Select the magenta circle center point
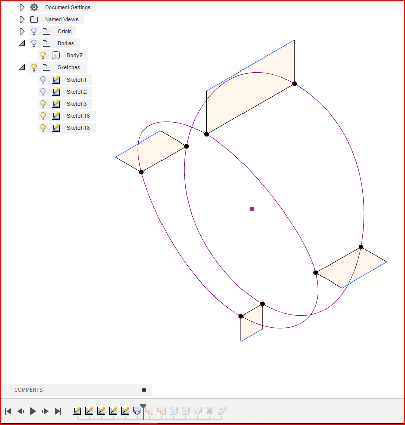The height and width of the screenshot is (425, 405). point(252,209)
